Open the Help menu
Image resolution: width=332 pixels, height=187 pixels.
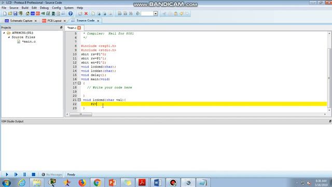coord(80,8)
